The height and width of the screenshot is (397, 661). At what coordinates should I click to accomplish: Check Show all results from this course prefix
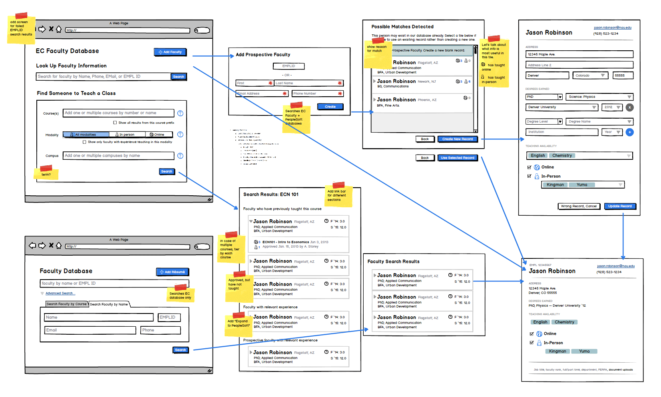coord(114,123)
